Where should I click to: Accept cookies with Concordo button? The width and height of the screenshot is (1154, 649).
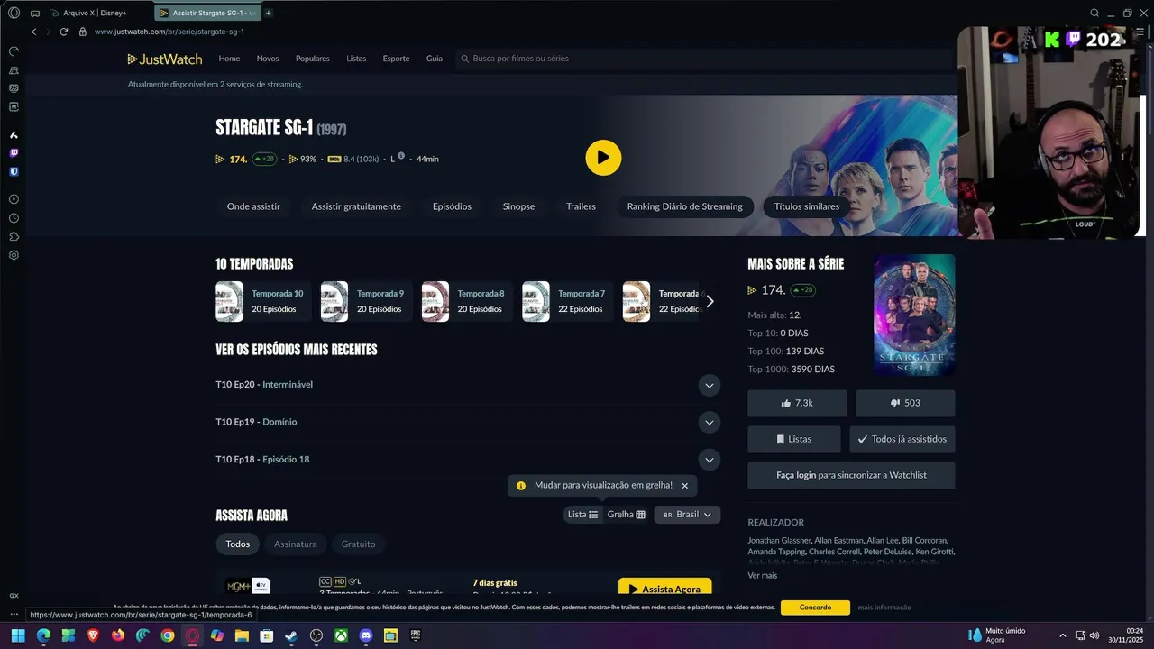tap(815, 608)
